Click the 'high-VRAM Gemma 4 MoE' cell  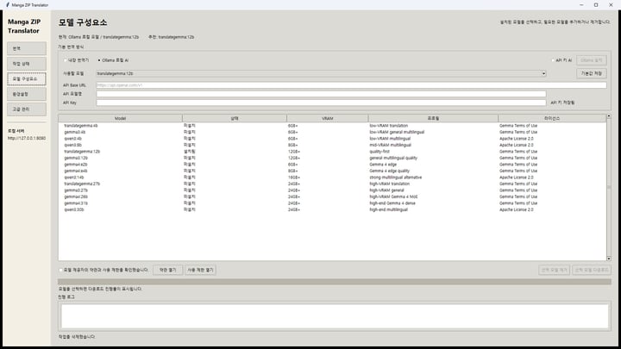[x=393, y=196]
